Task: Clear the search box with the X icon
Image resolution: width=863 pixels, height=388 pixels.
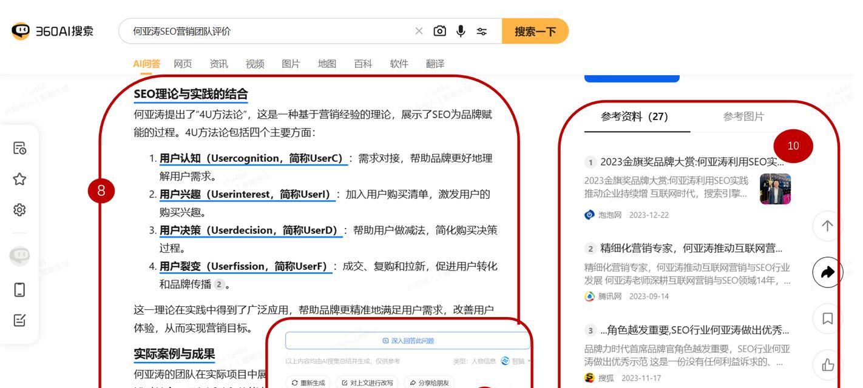Action: click(x=419, y=31)
